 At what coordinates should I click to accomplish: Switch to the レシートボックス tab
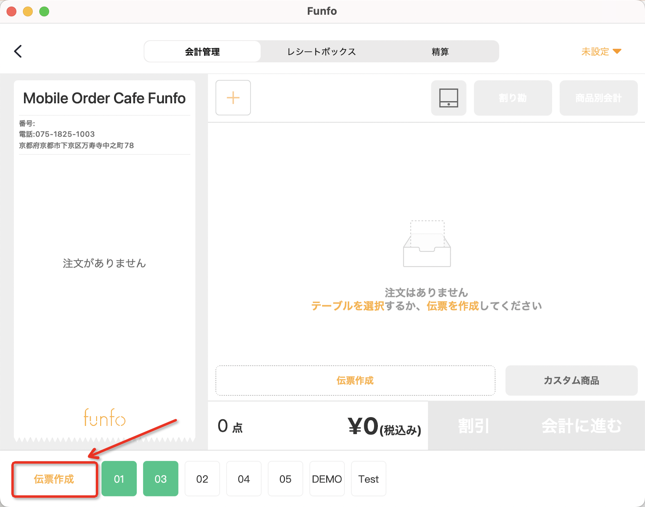[322, 52]
